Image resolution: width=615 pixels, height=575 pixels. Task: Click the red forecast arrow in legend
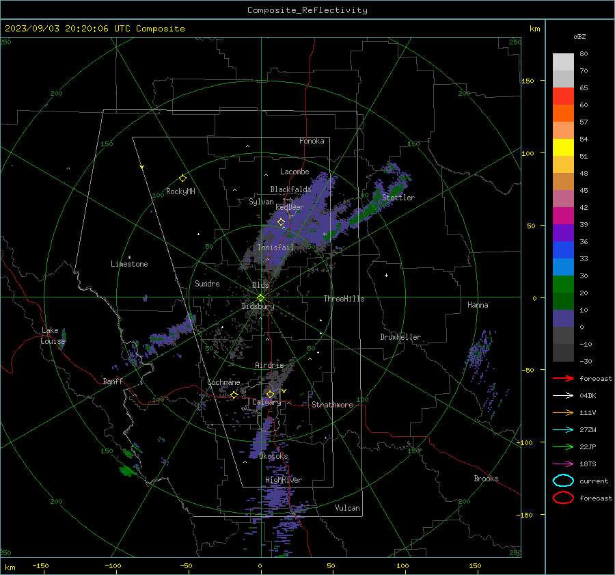pyautogui.click(x=563, y=378)
